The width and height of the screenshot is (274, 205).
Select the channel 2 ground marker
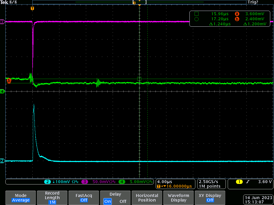(x=2, y=161)
